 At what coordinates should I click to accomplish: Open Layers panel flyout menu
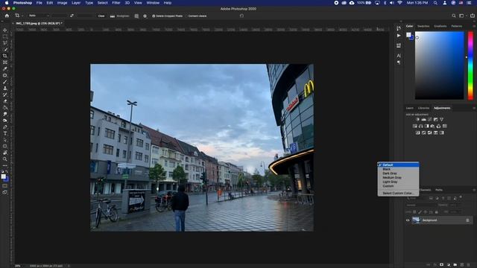(474, 190)
